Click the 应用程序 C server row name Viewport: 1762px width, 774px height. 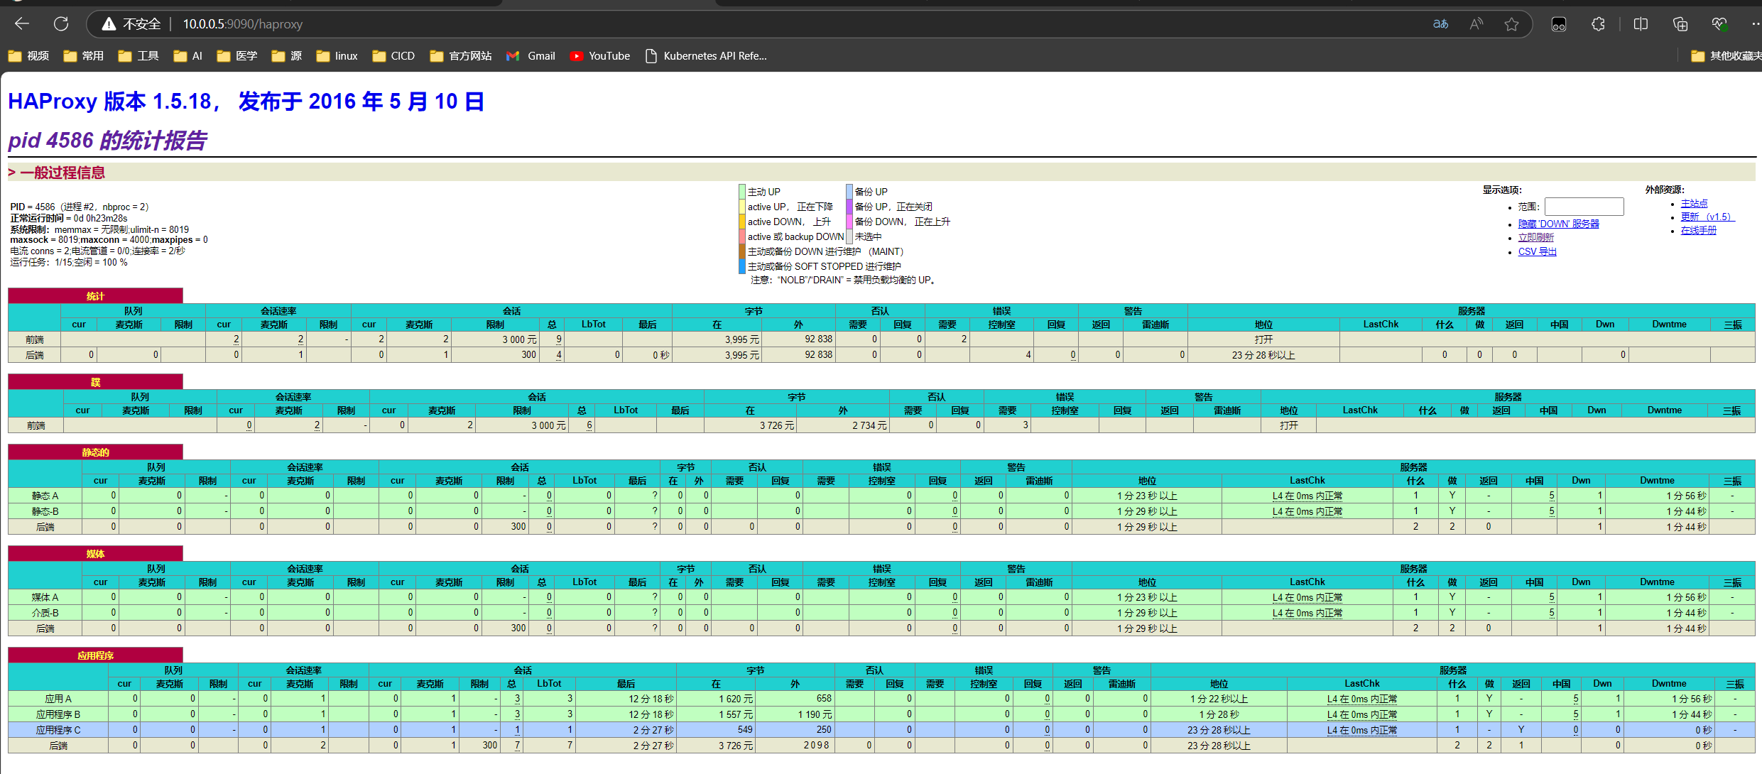(x=58, y=730)
